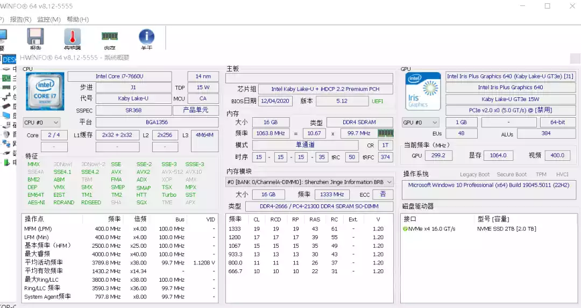Select the video adapter card icon in tree
The image size is (581, 308).
(6, 106)
